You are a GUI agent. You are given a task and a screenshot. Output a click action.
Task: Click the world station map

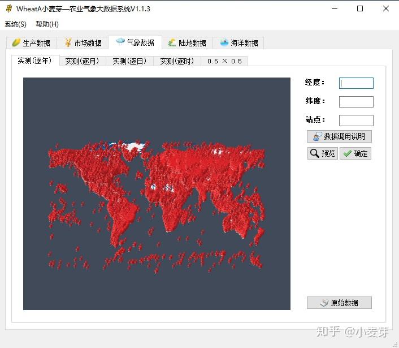(x=157, y=194)
